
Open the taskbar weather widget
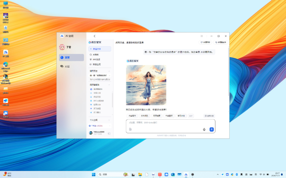7,174
